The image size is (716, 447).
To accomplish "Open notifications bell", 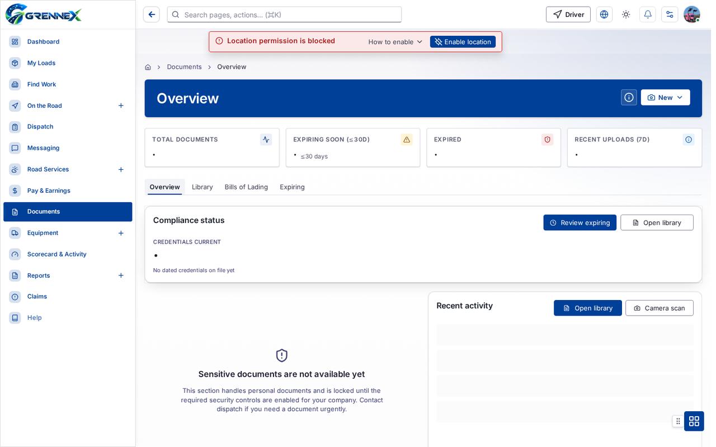I will (x=648, y=15).
